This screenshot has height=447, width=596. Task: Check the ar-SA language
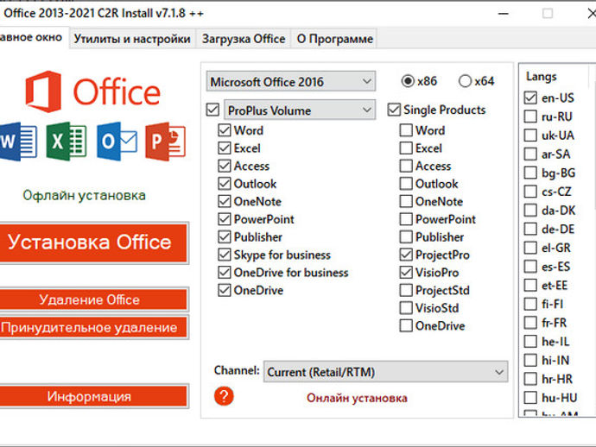point(530,154)
